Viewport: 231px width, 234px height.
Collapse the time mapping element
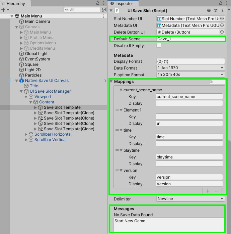[x=121, y=130]
